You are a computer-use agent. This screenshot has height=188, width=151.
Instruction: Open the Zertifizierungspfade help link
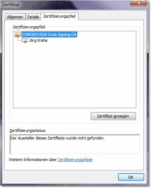coord(75,160)
